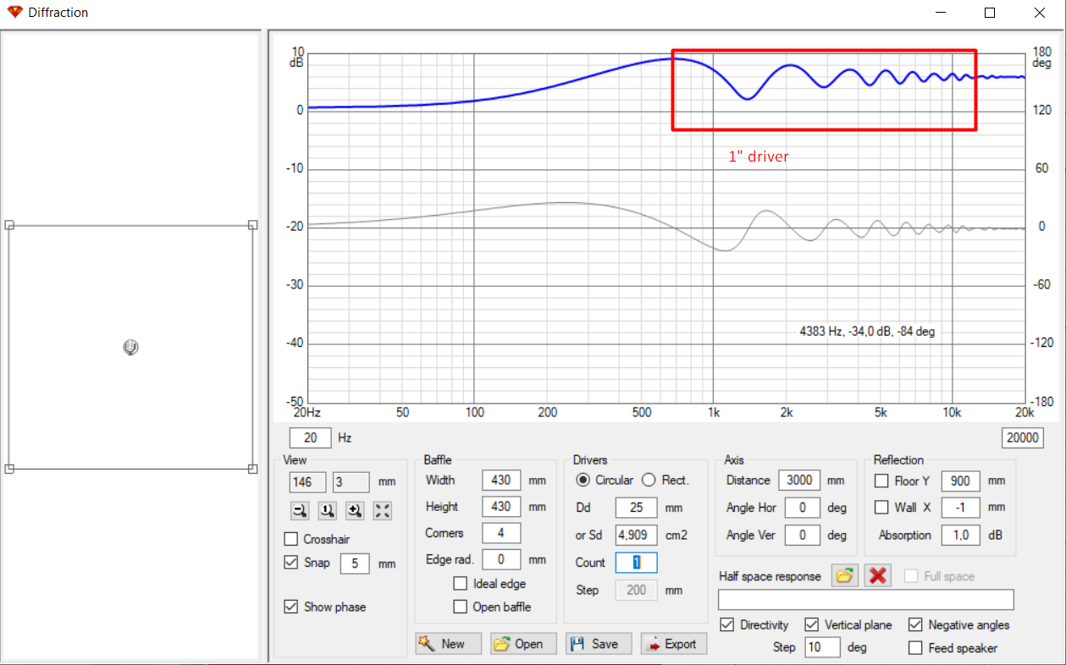This screenshot has height=665, width=1066.
Task: Fit the baffle view to window
Action: [x=384, y=510]
